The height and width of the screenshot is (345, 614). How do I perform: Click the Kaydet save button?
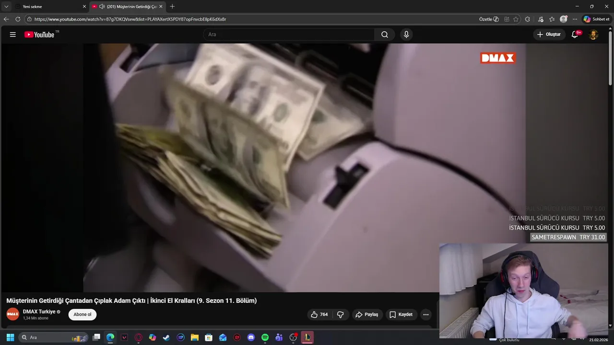coord(401,314)
